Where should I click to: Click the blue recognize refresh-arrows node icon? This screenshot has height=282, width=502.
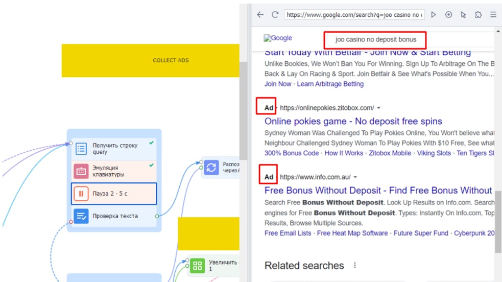(x=211, y=168)
